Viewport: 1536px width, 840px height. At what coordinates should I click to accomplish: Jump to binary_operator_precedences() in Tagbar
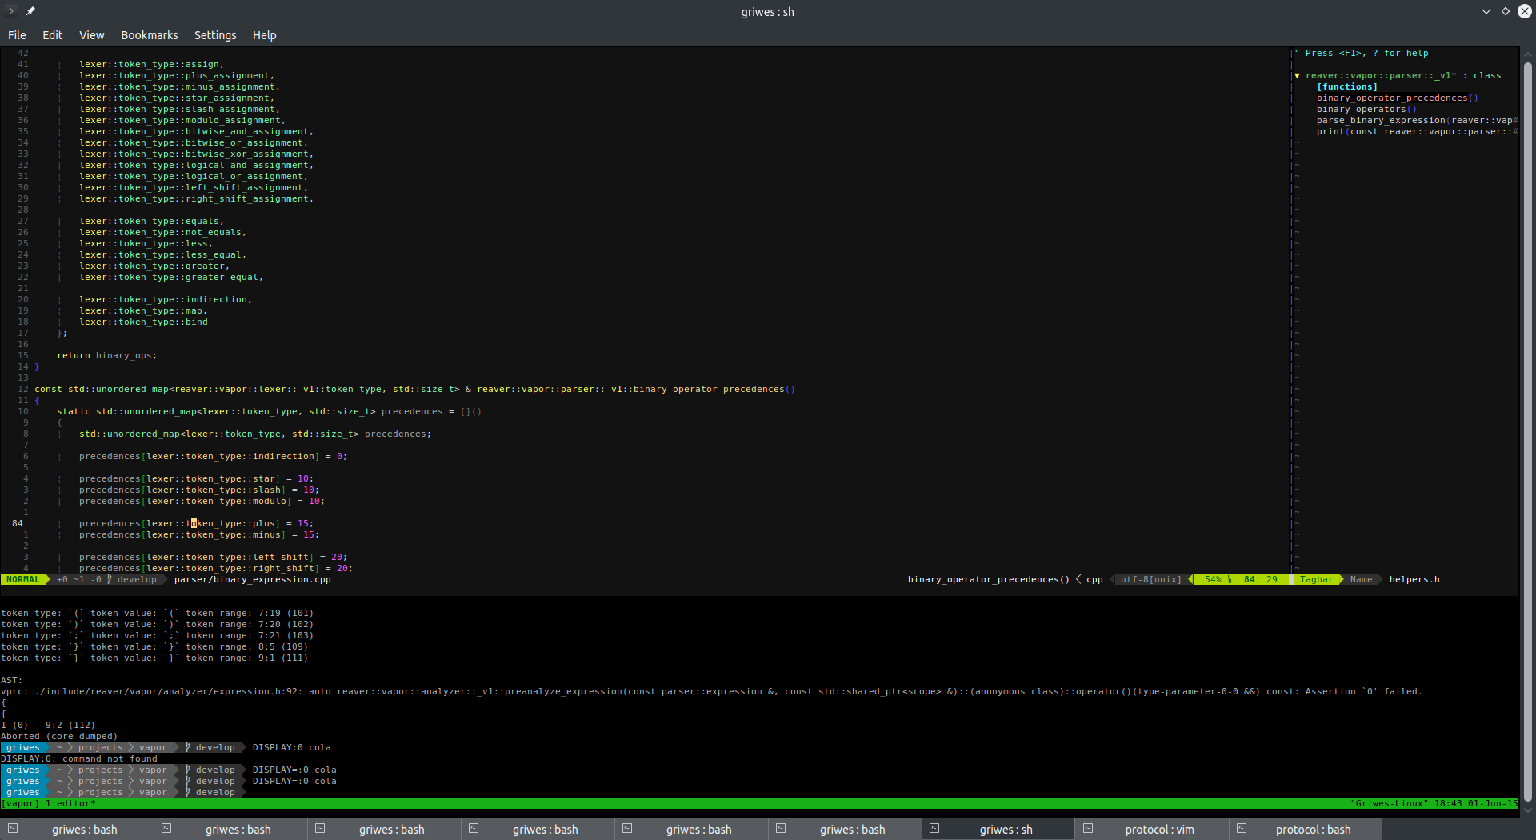click(x=1397, y=98)
